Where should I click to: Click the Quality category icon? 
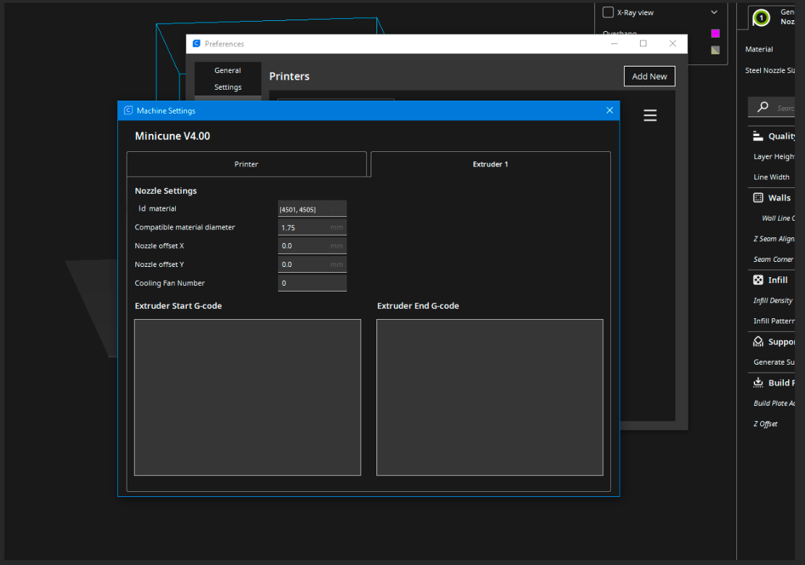pyautogui.click(x=758, y=136)
